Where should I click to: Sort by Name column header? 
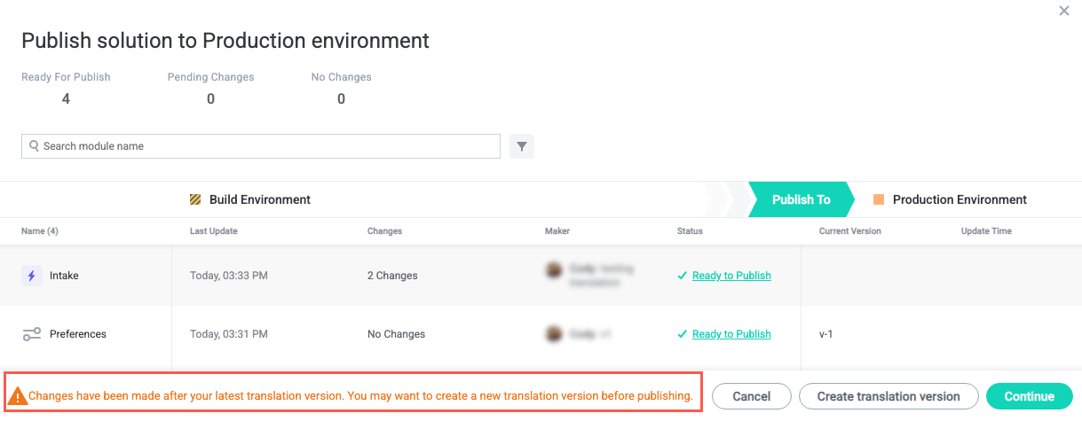[x=40, y=231]
